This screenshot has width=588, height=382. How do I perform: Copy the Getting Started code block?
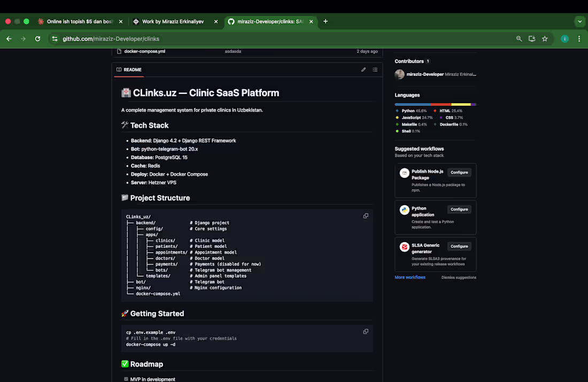(366, 331)
